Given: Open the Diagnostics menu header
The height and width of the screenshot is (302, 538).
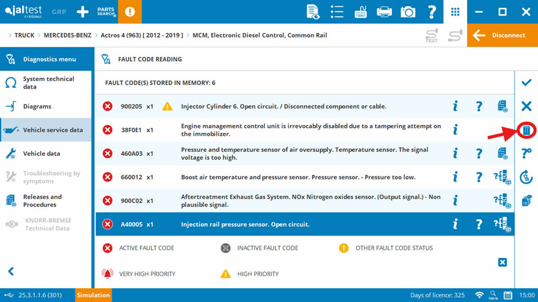Looking at the screenshot, I should [x=47, y=59].
